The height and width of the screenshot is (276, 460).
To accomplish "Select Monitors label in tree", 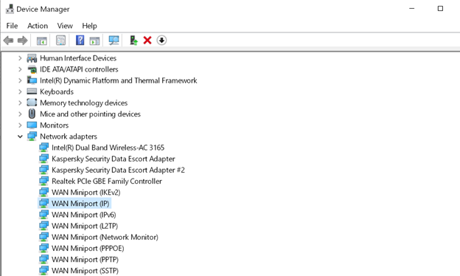I will [55, 125].
